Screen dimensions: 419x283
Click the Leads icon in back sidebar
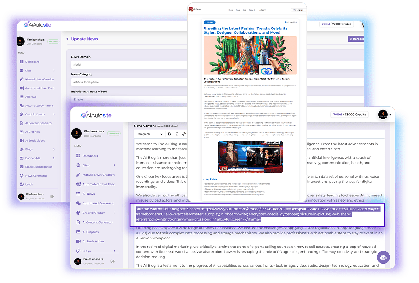(21, 184)
